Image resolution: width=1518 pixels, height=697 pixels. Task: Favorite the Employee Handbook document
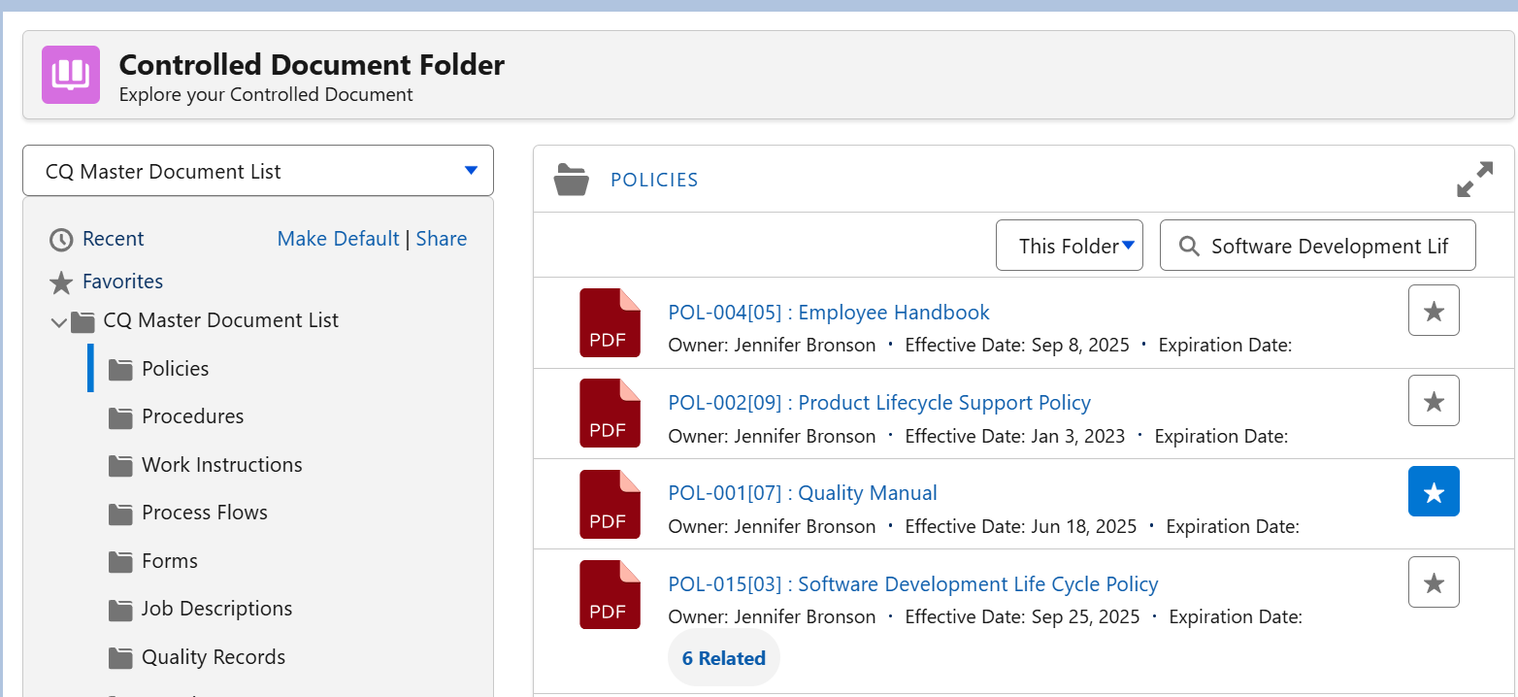coord(1434,311)
